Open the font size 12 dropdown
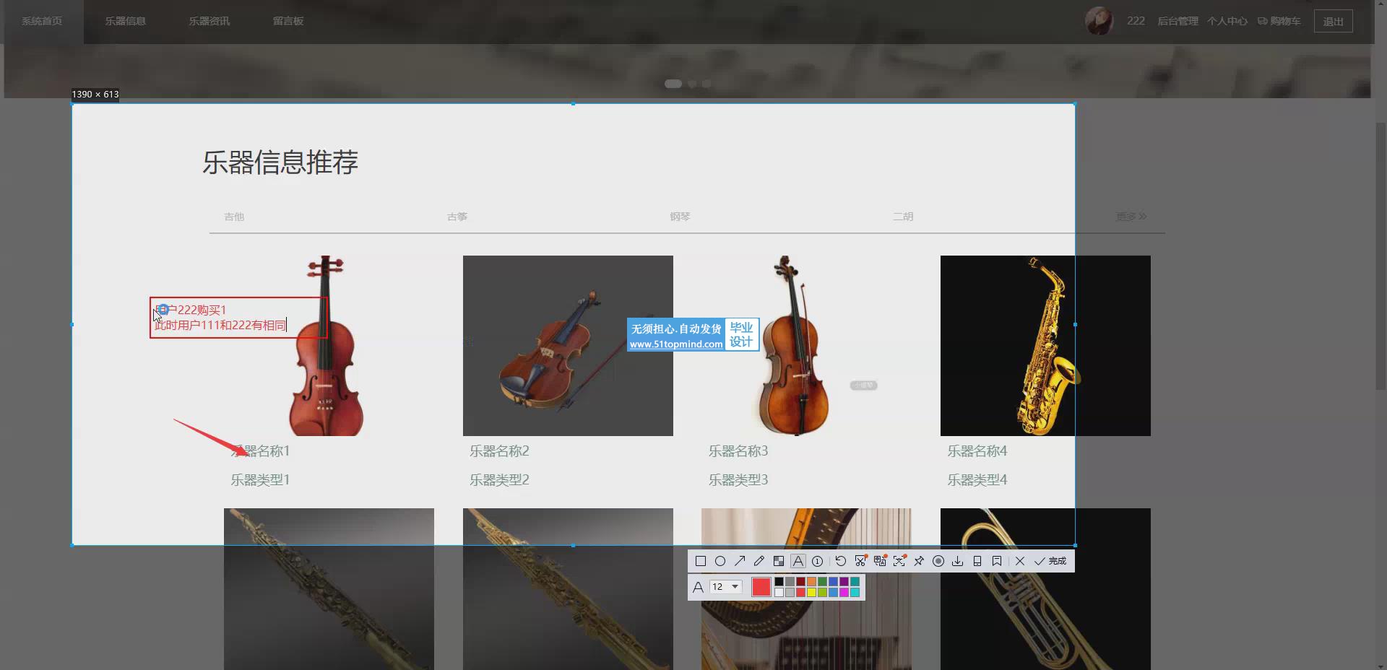Screen dimensions: 1387x670 [x=726, y=587]
